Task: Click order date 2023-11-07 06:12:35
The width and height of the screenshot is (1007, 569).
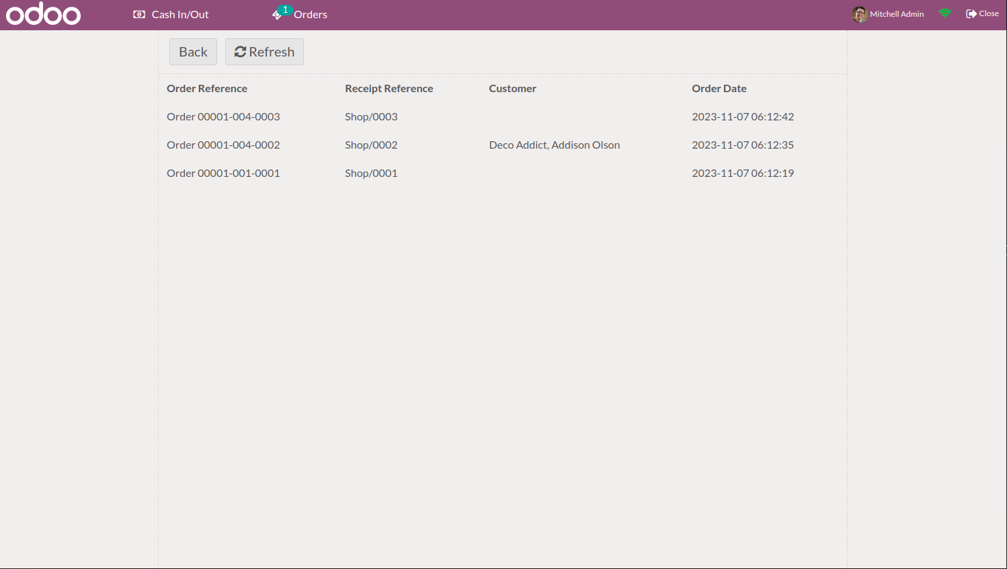Action: 743,145
